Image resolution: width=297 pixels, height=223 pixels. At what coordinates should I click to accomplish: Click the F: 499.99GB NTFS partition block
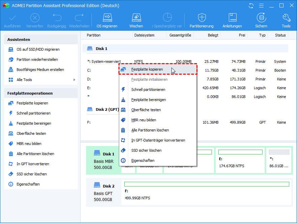point(207,193)
